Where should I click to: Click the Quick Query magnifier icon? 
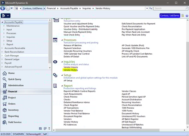coord(5,79)
